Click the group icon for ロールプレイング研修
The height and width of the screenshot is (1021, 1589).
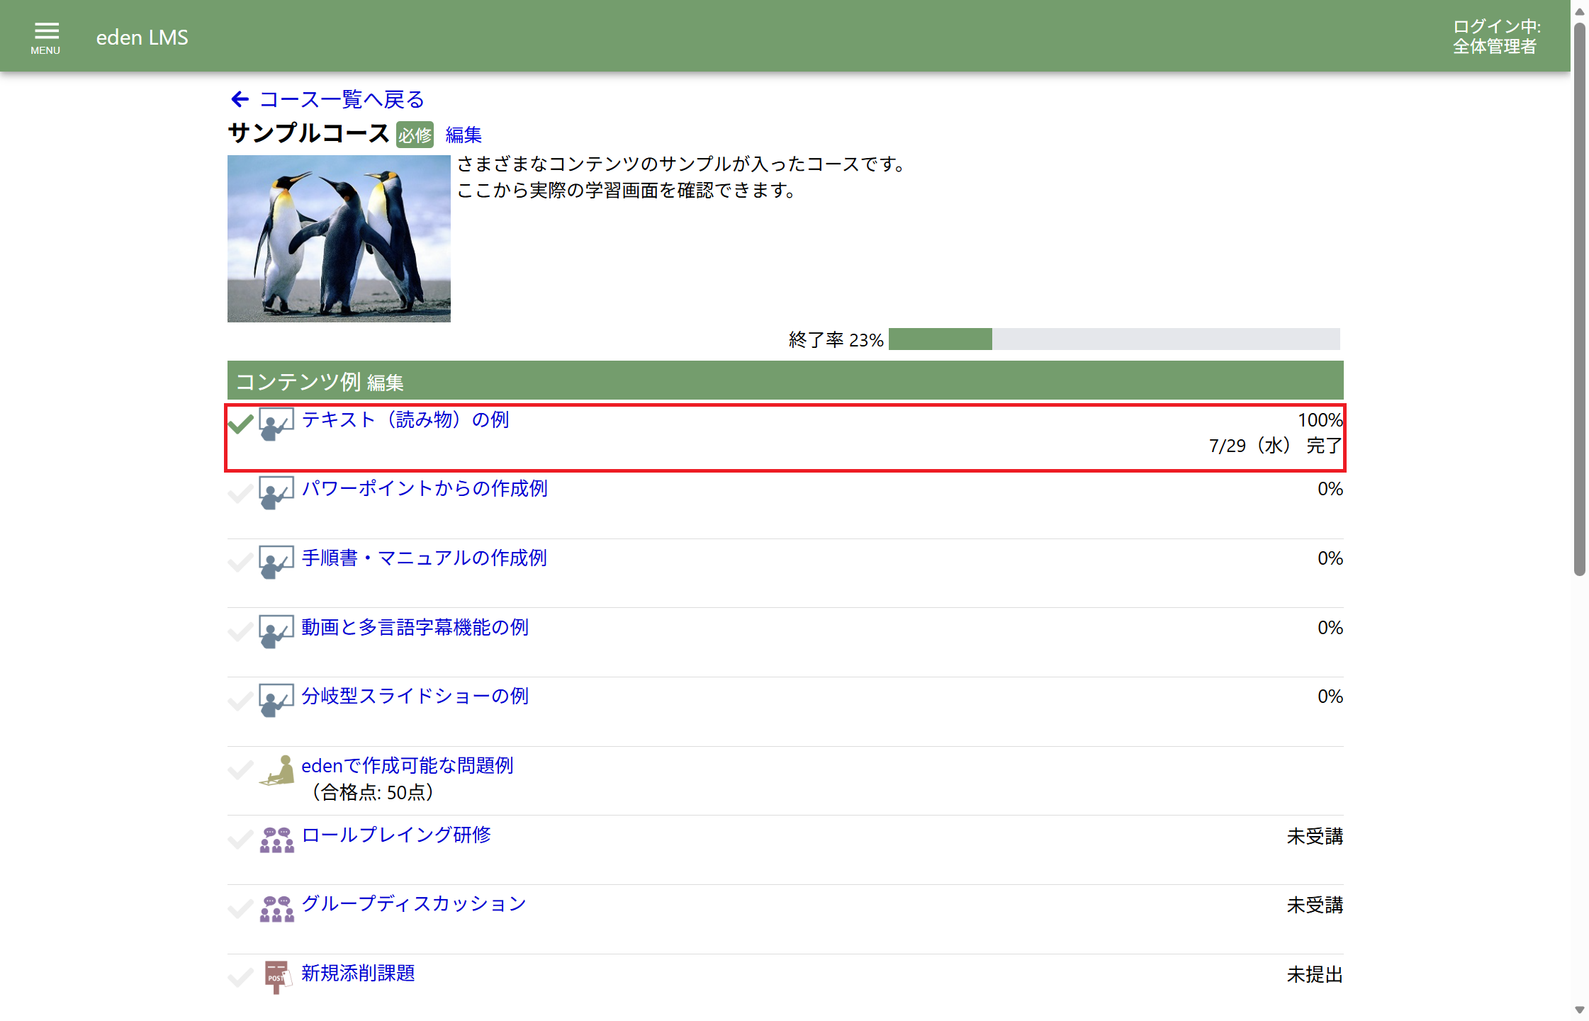pyautogui.click(x=276, y=840)
